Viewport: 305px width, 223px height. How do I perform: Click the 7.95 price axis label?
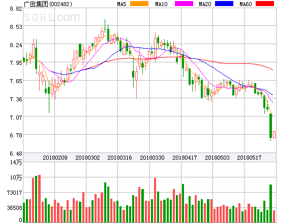(16, 63)
